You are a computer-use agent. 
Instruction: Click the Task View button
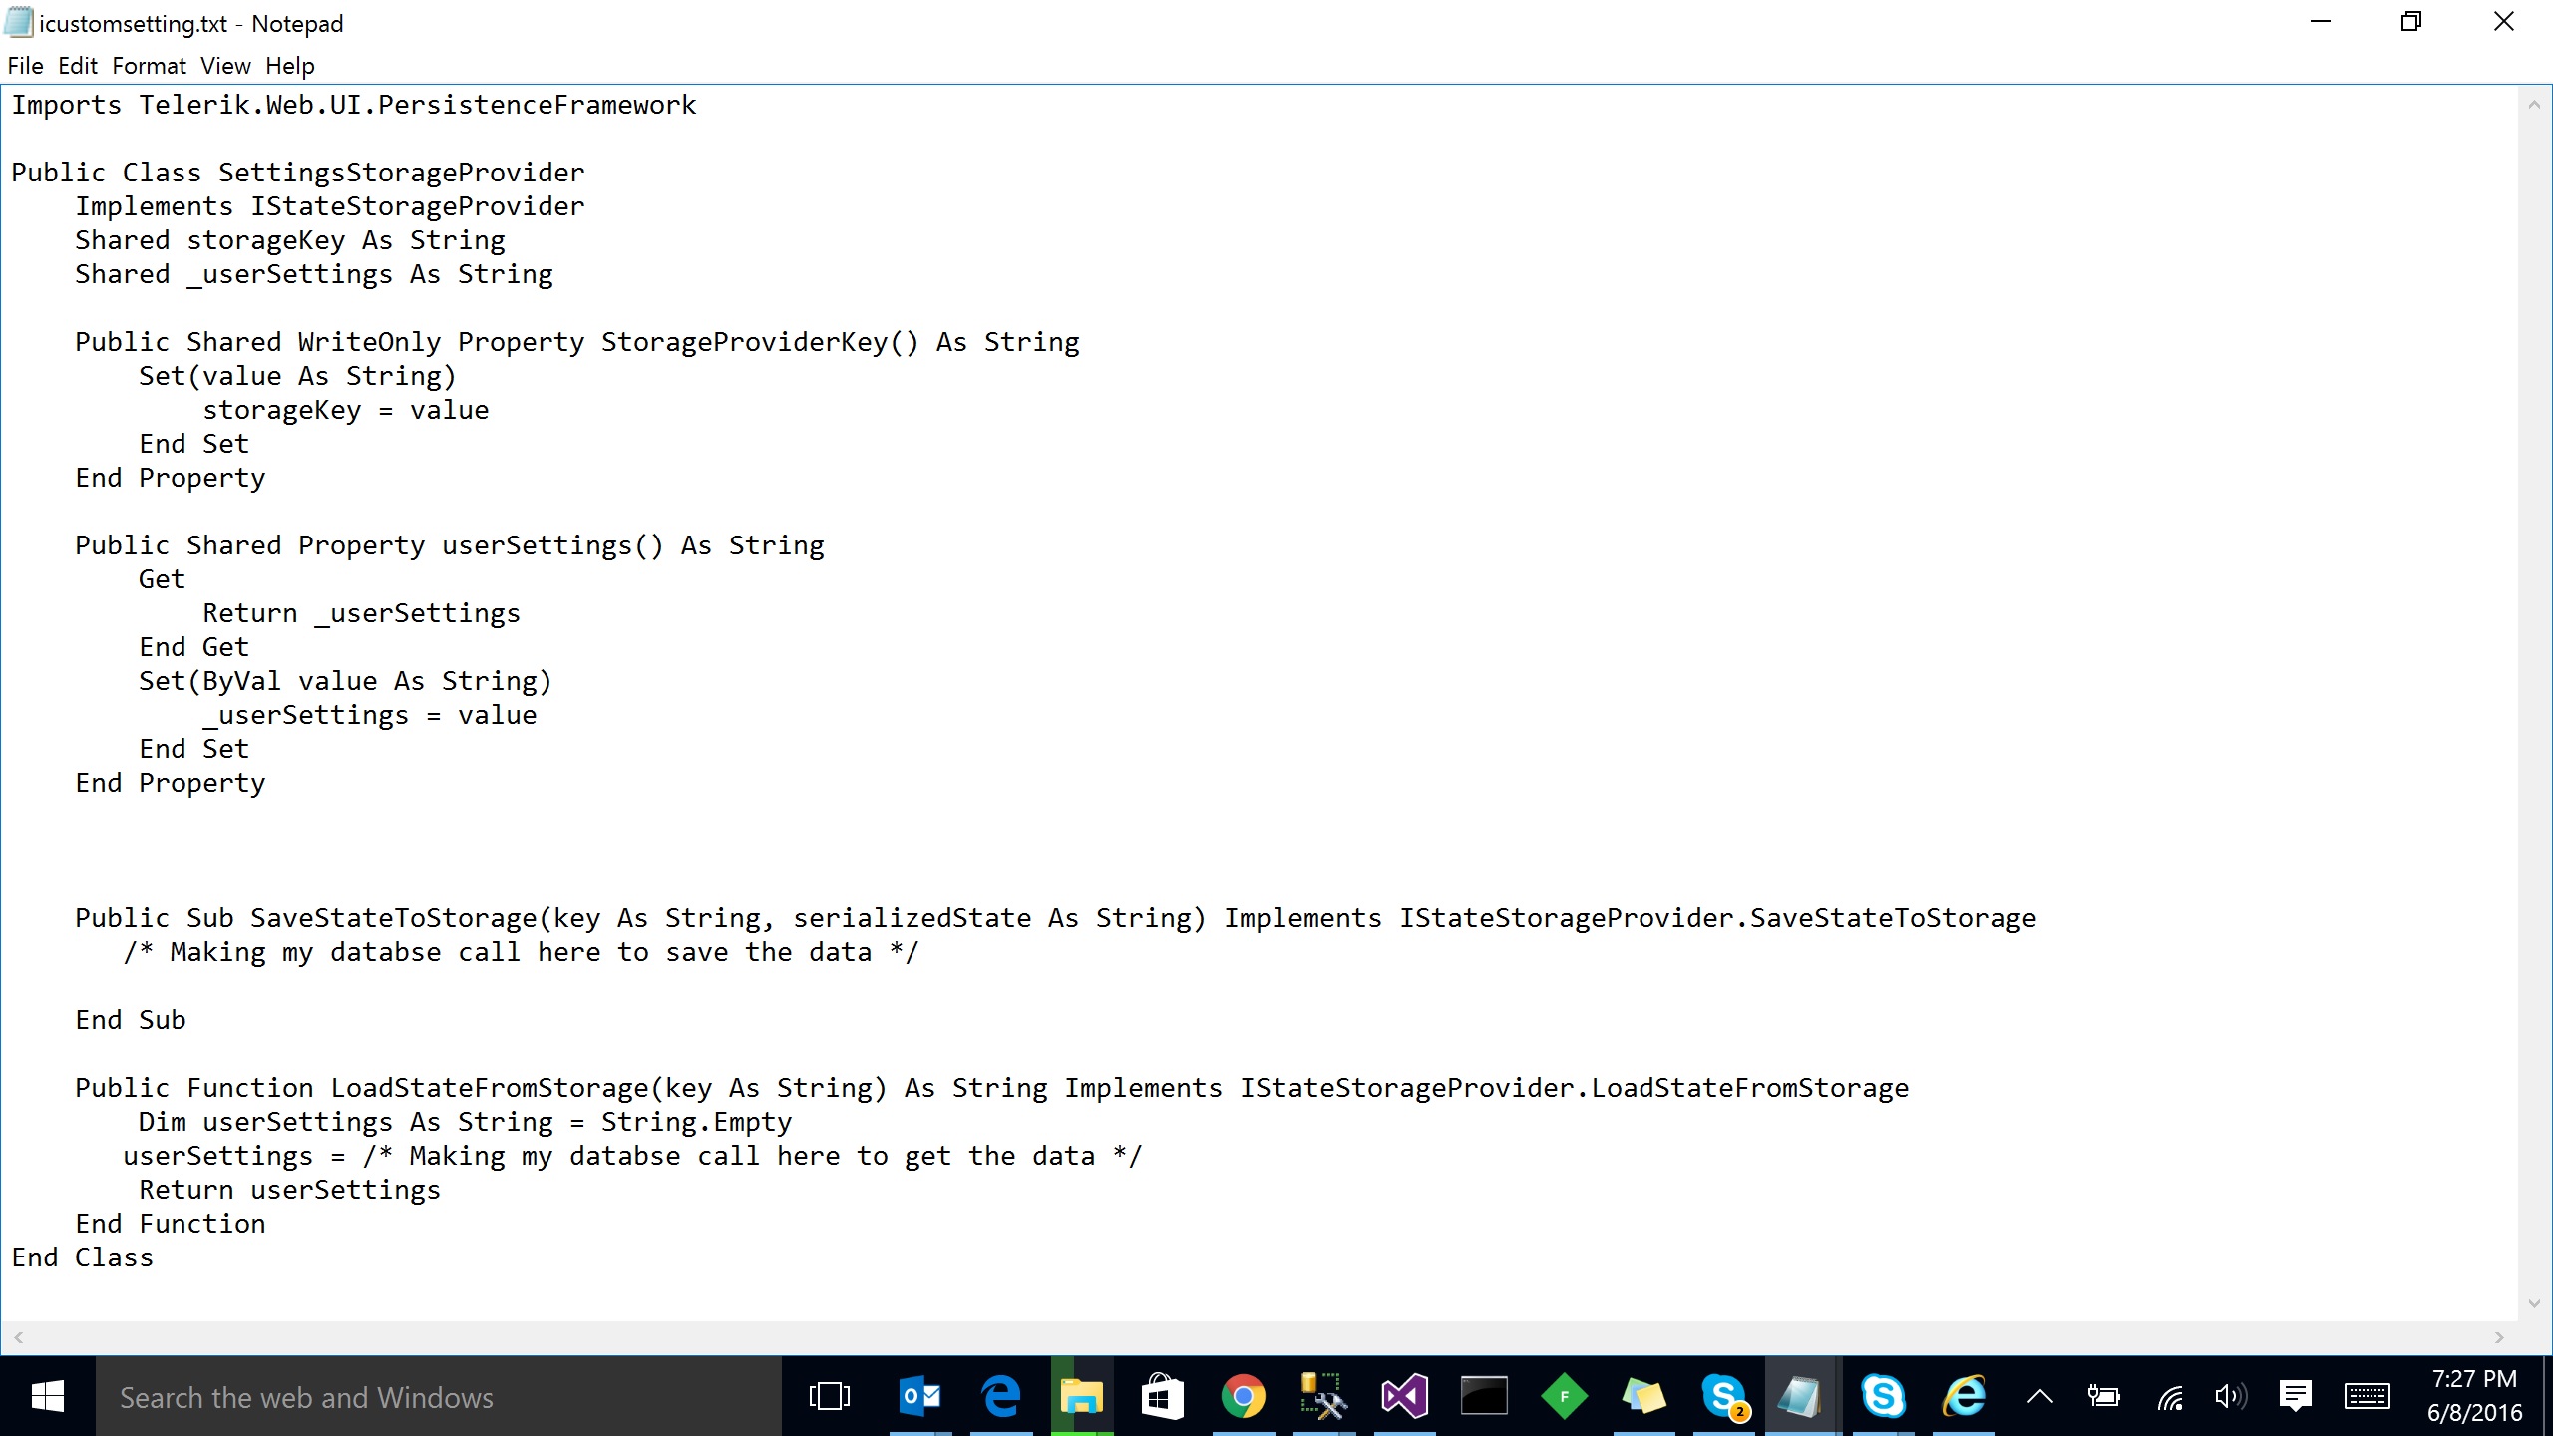click(829, 1396)
